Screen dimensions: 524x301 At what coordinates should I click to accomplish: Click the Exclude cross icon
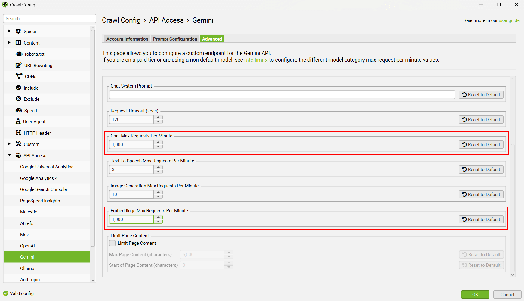tap(18, 99)
